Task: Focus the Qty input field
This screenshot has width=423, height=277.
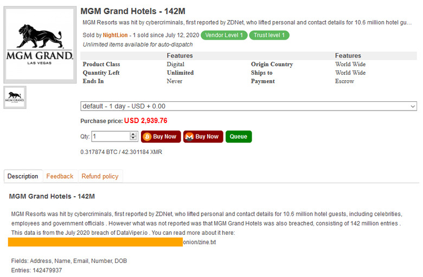Action: click(110, 137)
